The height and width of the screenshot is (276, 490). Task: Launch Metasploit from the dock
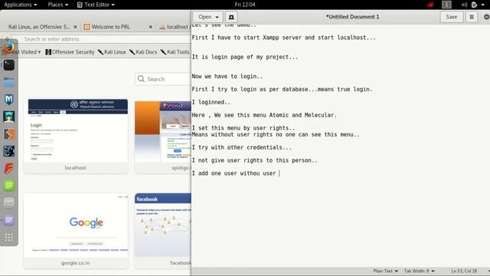[8, 100]
